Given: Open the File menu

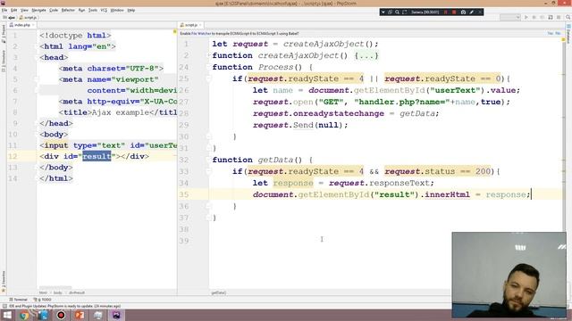Looking at the screenshot, I should [4, 10].
